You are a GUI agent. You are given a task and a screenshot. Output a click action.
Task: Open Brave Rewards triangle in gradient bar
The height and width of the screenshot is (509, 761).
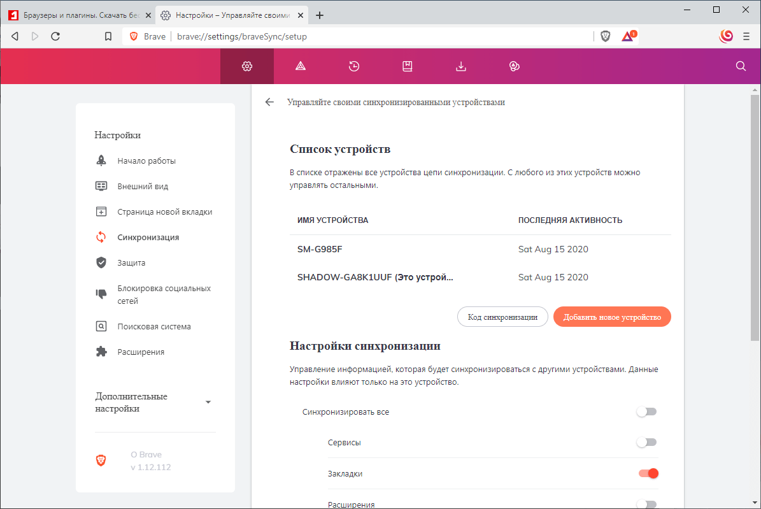point(301,66)
